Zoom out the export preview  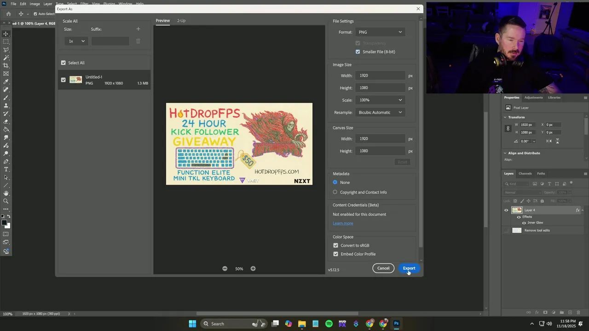225,268
